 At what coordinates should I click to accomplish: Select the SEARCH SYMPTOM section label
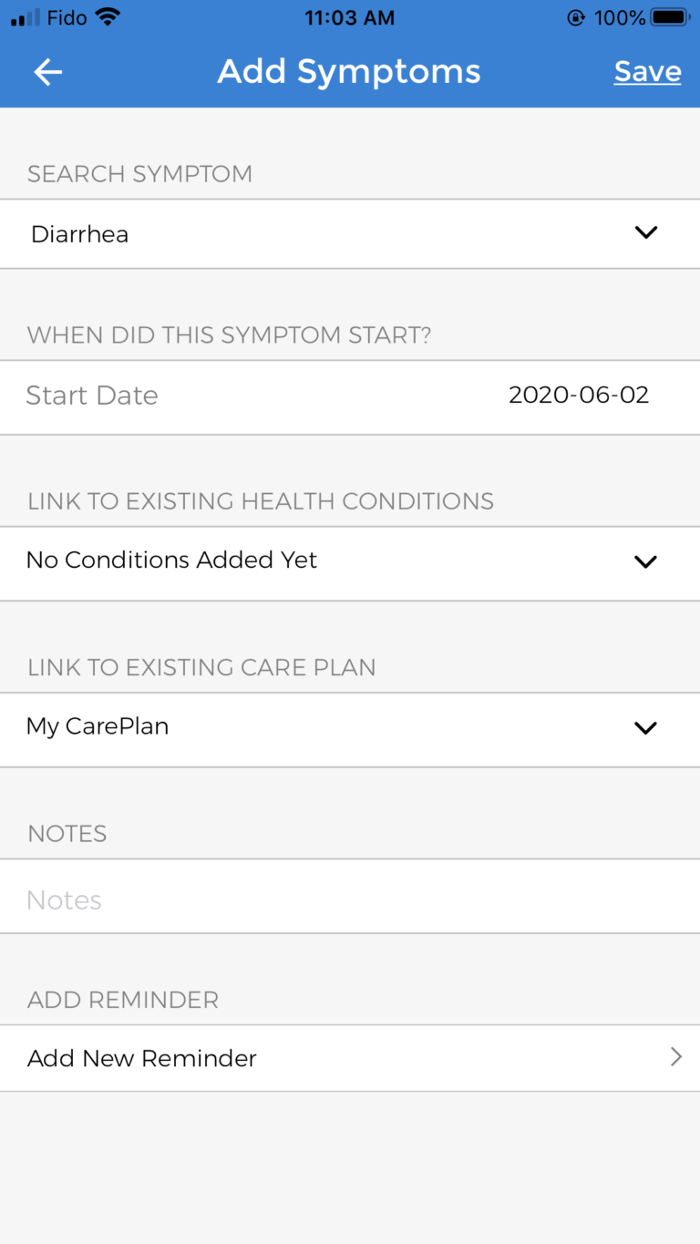click(x=139, y=173)
